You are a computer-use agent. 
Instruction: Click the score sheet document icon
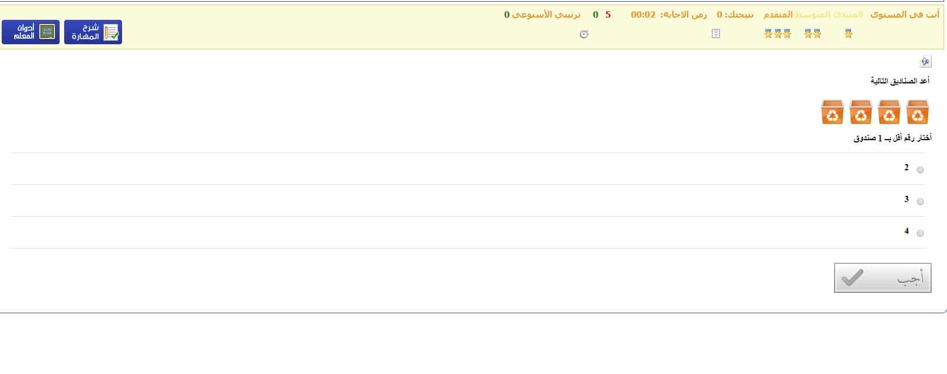[715, 34]
